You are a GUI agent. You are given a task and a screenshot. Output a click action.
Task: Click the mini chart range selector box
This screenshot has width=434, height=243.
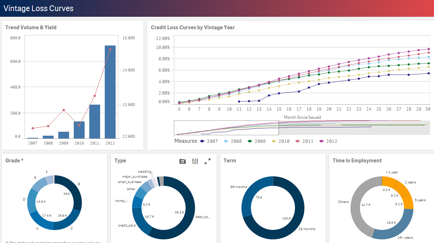click(226, 128)
